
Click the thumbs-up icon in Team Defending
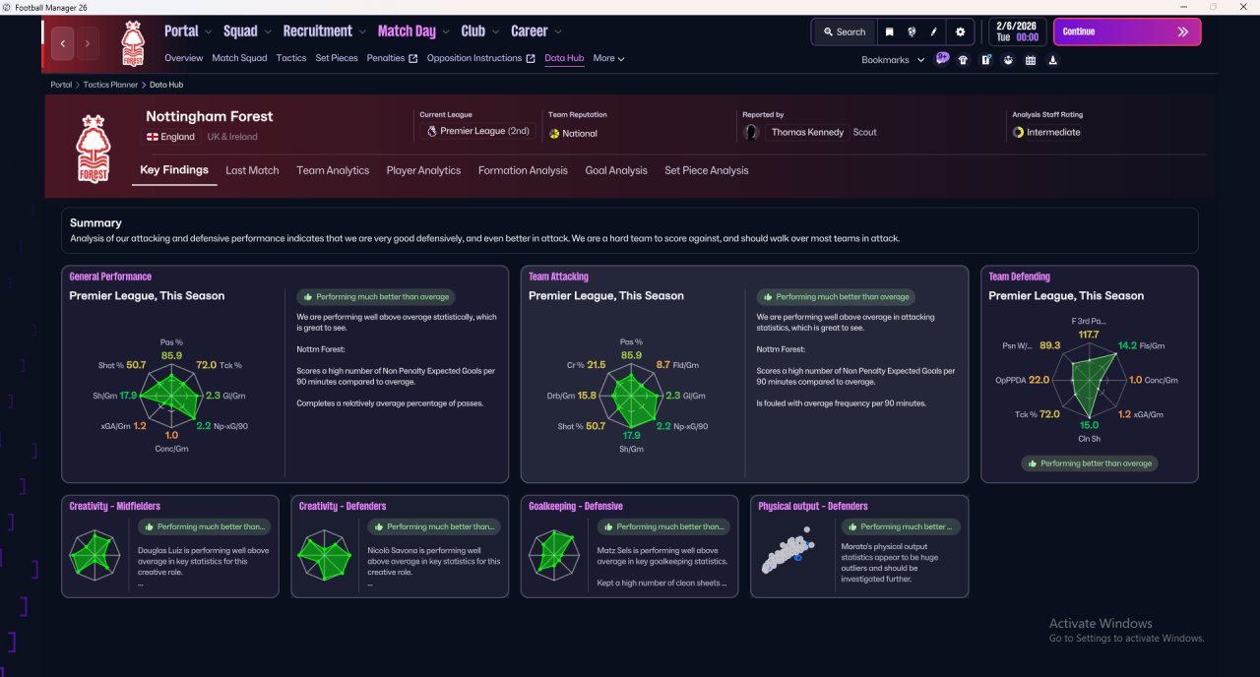1032,463
